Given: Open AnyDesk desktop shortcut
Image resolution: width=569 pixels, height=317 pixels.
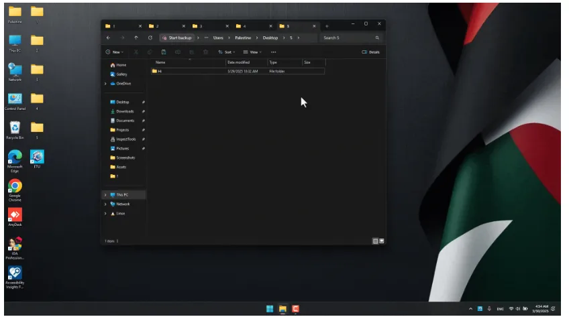Looking at the screenshot, I should pyautogui.click(x=15, y=217).
